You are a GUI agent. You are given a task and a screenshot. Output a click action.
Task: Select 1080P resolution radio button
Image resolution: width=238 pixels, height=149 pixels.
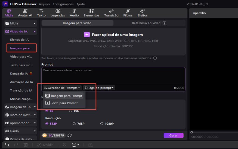pyautogui.click(x=102, y=124)
